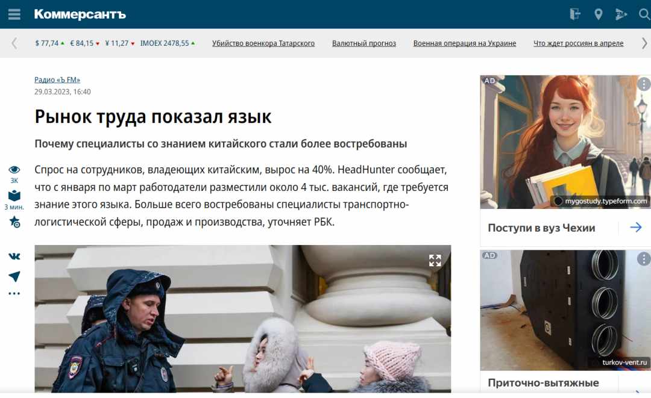The height and width of the screenshot is (398, 651).
Task: Open ad options on the Чехии ad
Action: 644,84
